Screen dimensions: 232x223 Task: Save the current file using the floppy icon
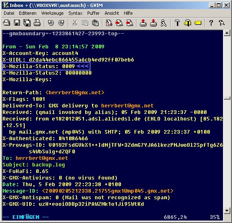17,23
